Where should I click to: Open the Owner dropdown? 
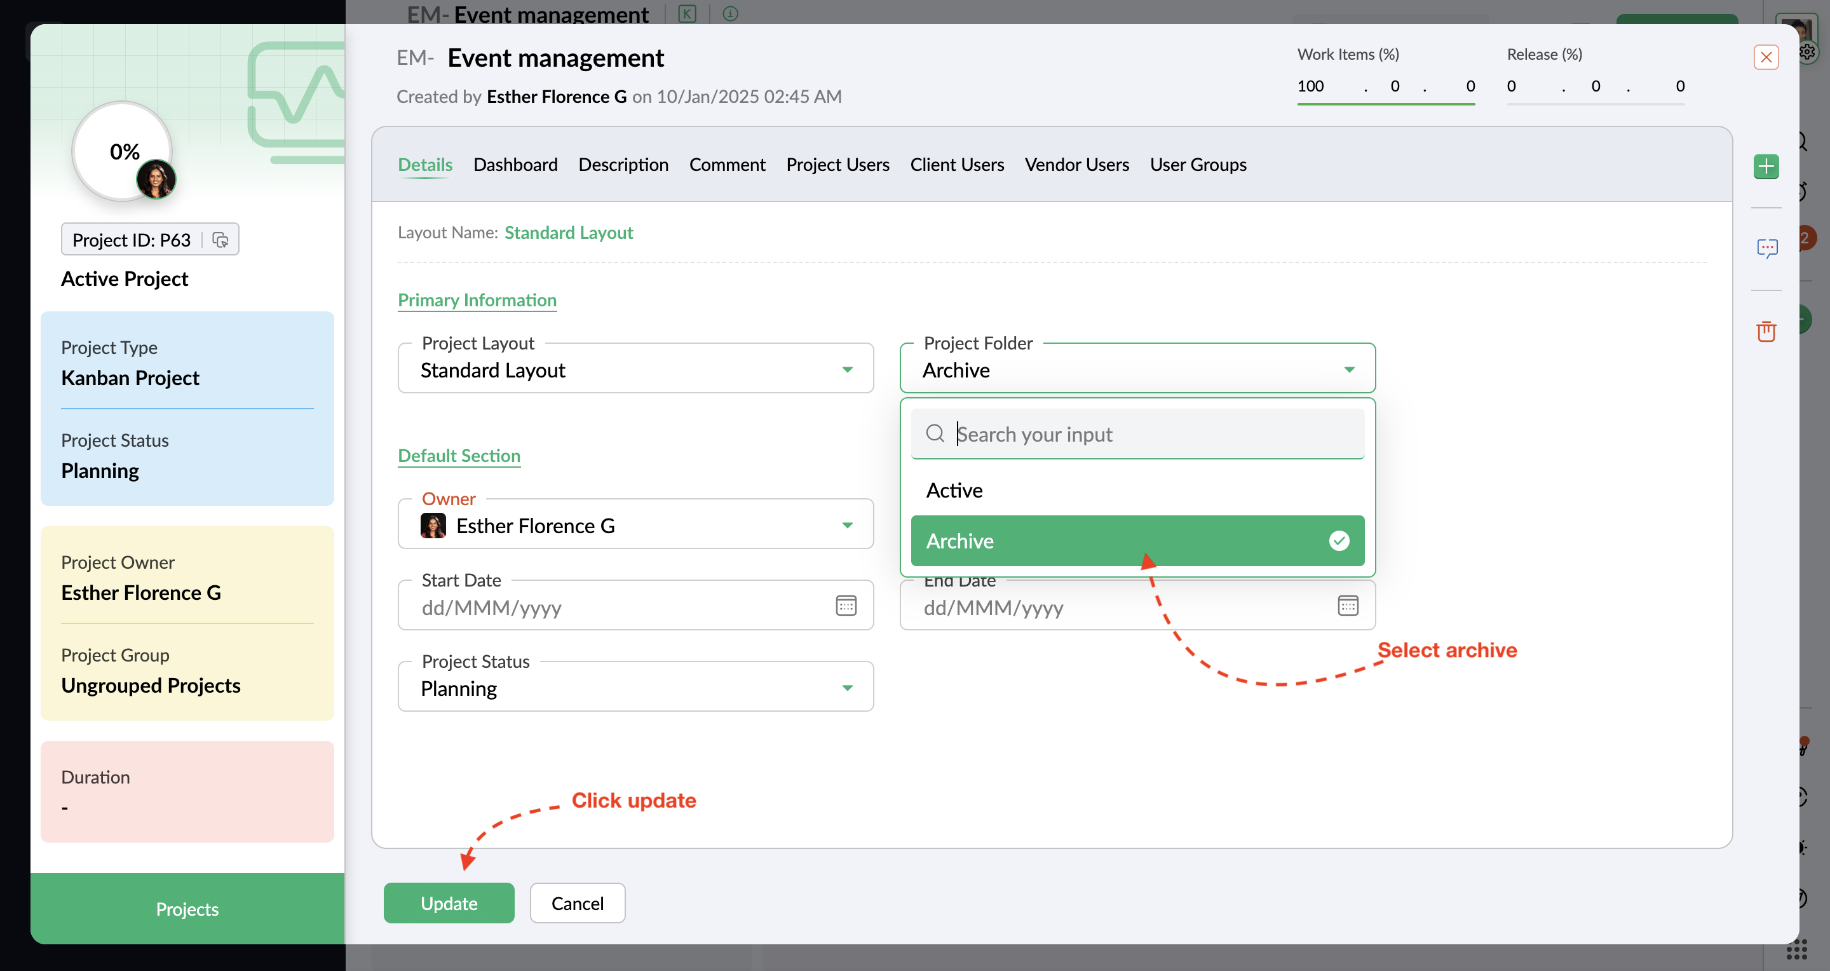pyautogui.click(x=847, y=526)
